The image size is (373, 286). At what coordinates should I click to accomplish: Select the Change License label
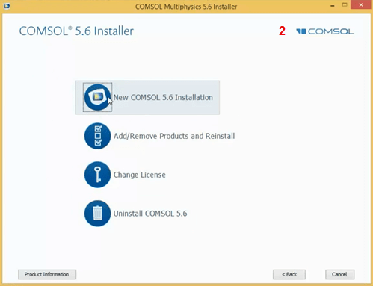(140, 175)
